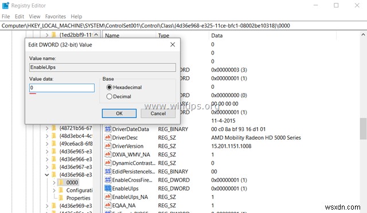Expand the {4d36e967-e3 tree key
The height and width of the screenshot is (213, 367).
tap(47, 167)
